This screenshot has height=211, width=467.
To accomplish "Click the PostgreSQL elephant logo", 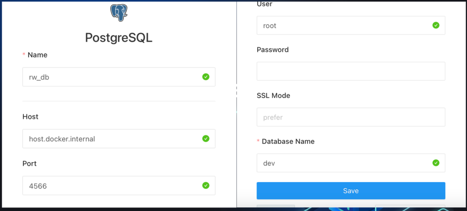I will point(119,13).
